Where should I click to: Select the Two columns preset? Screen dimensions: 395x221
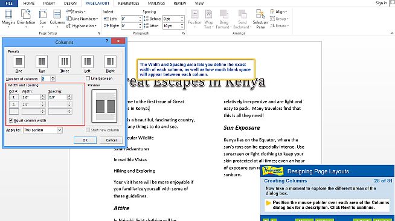[x=42, y=63]
